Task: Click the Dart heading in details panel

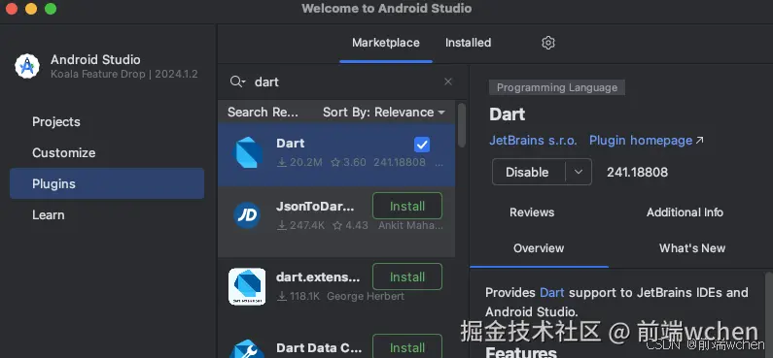Action: (x=508, y=114)
